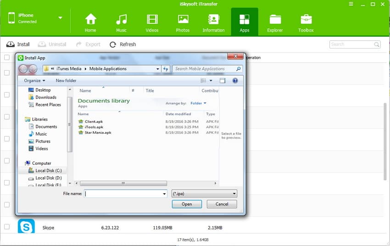Expand the view options dropdown arrow
390x246 pixels.
pyautogui.click(x=211, y=81)
